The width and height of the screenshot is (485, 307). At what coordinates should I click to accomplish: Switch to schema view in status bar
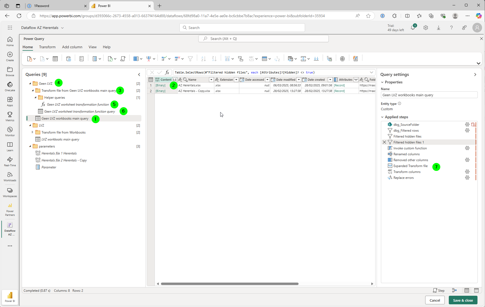point(476,290)
